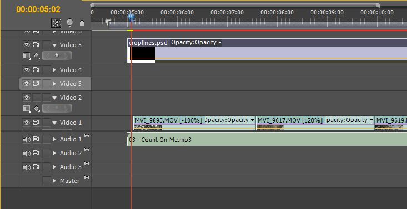Select the MVI_9619 clip on Video 1
Screen dimensions: 407x209
[391, 123]
